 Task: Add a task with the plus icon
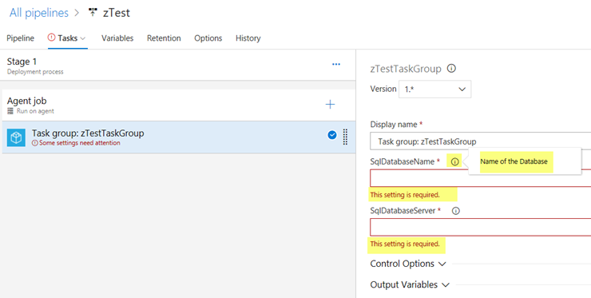click(330, 105)
